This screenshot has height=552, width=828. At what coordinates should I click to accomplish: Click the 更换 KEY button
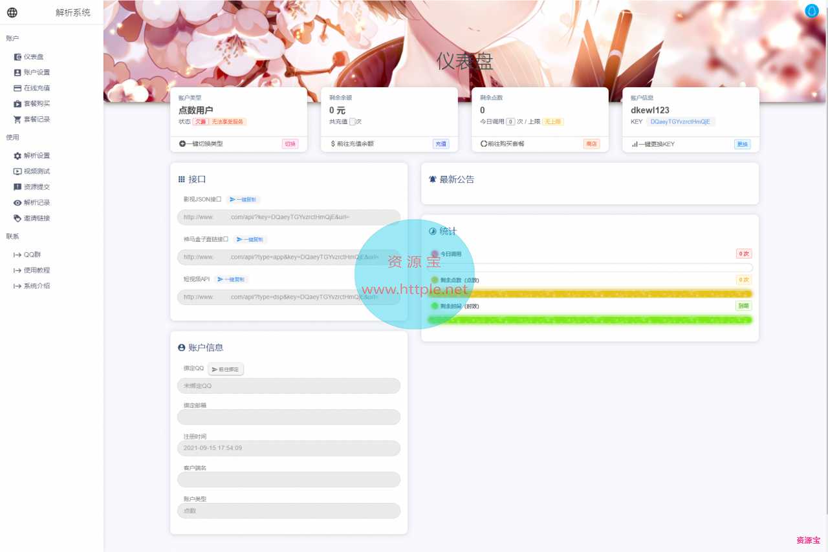tap(743, 144)
